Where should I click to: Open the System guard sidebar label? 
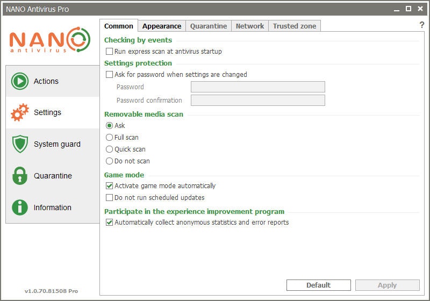(x=57, y=144)
